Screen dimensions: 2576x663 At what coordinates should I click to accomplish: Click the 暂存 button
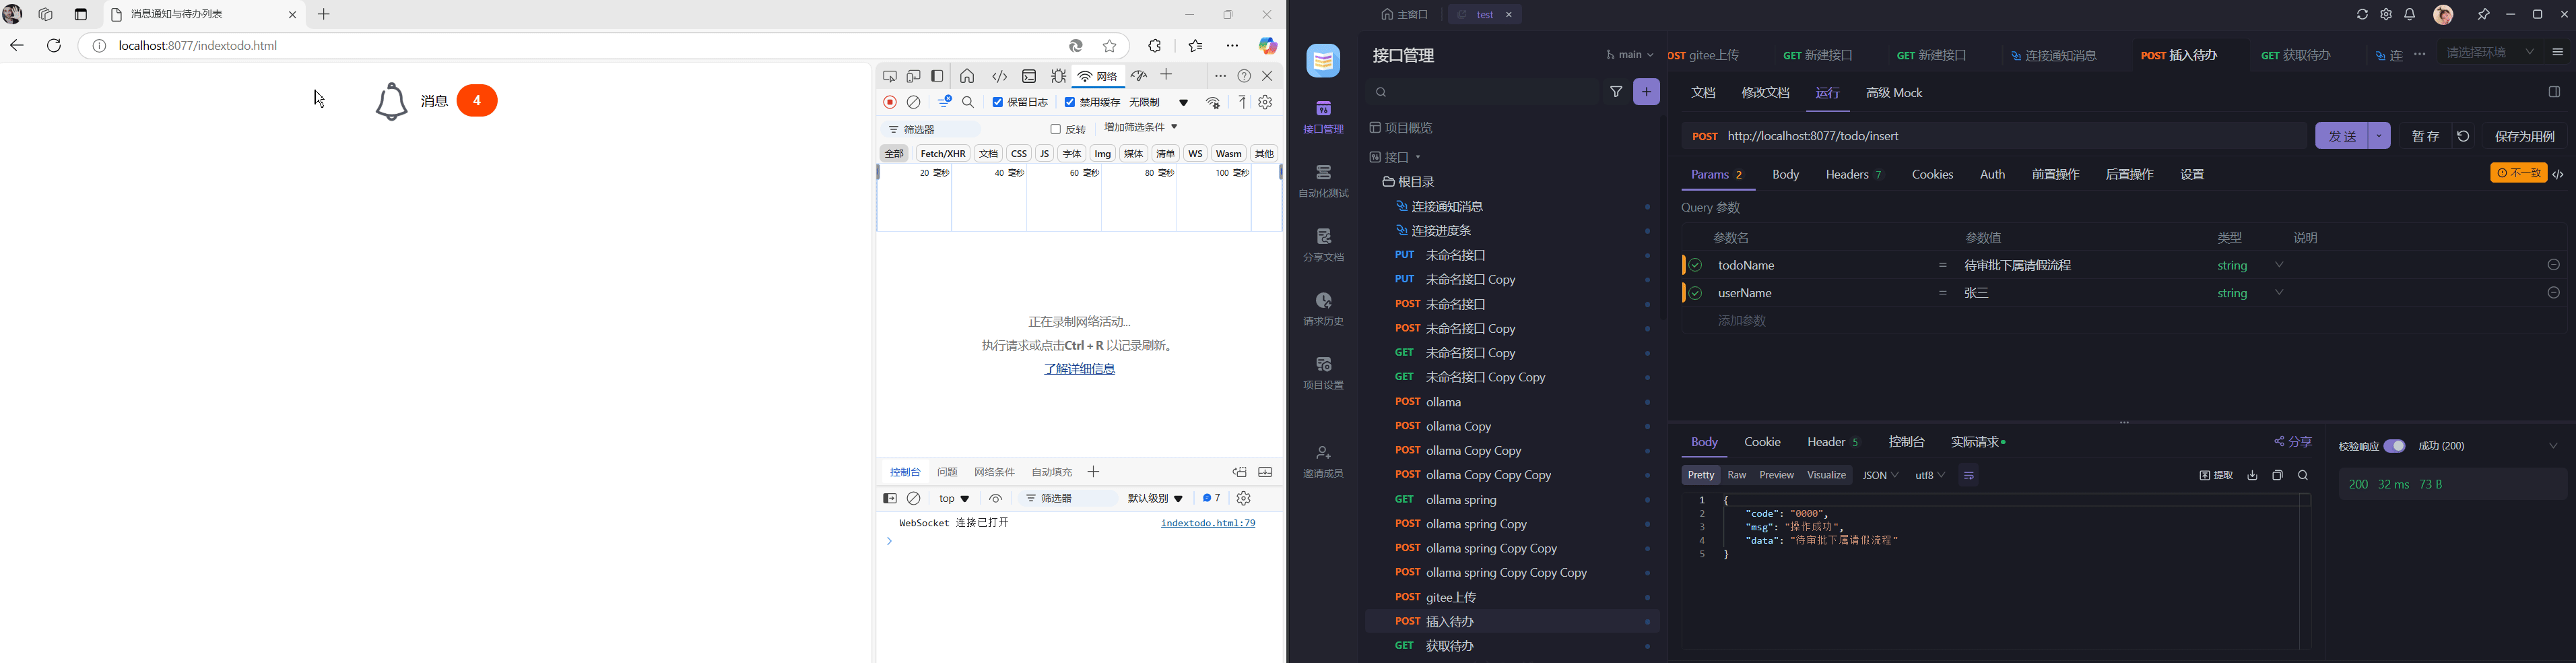(x=2425, y=136)
